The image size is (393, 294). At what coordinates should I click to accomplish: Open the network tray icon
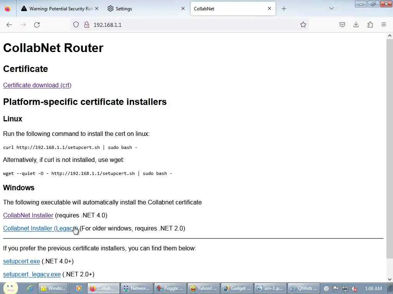click(x=345, y=289)
